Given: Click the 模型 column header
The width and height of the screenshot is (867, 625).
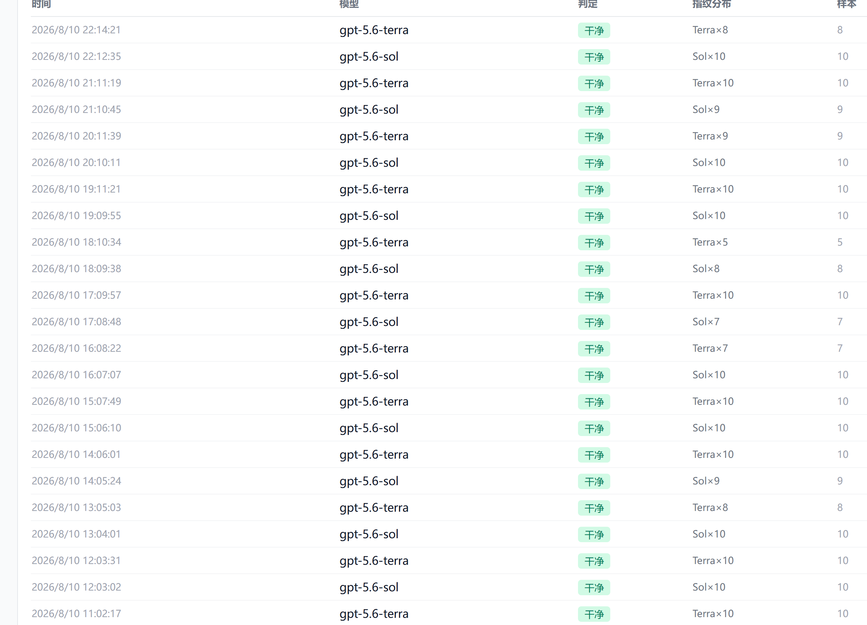Looking at the screenshot, I should coord(349,4).
